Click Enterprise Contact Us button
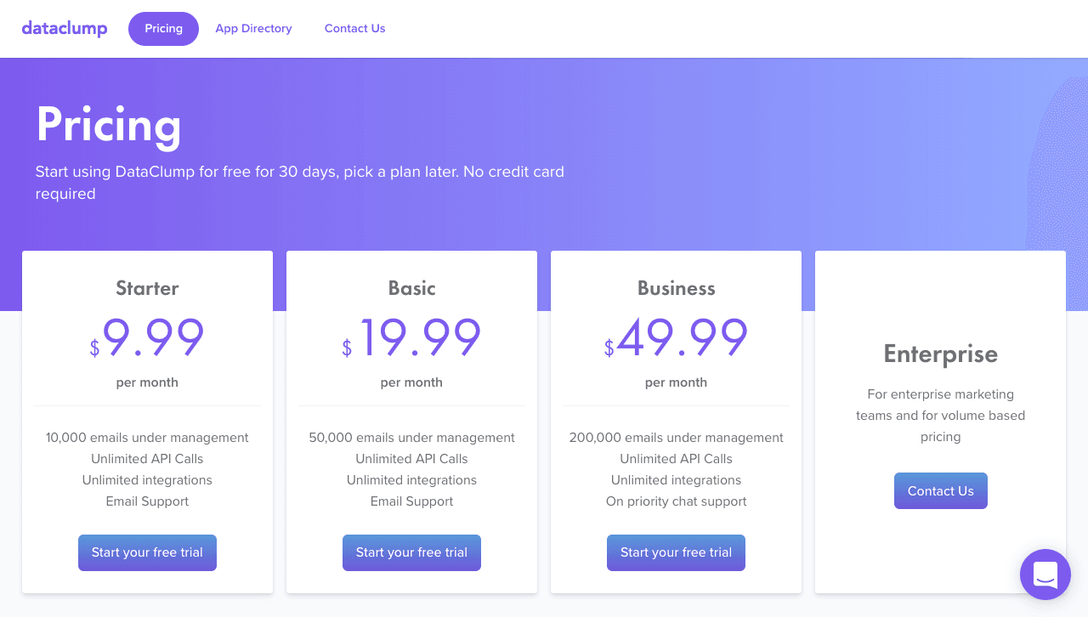Screen dimensions: 1088x617 940,491
